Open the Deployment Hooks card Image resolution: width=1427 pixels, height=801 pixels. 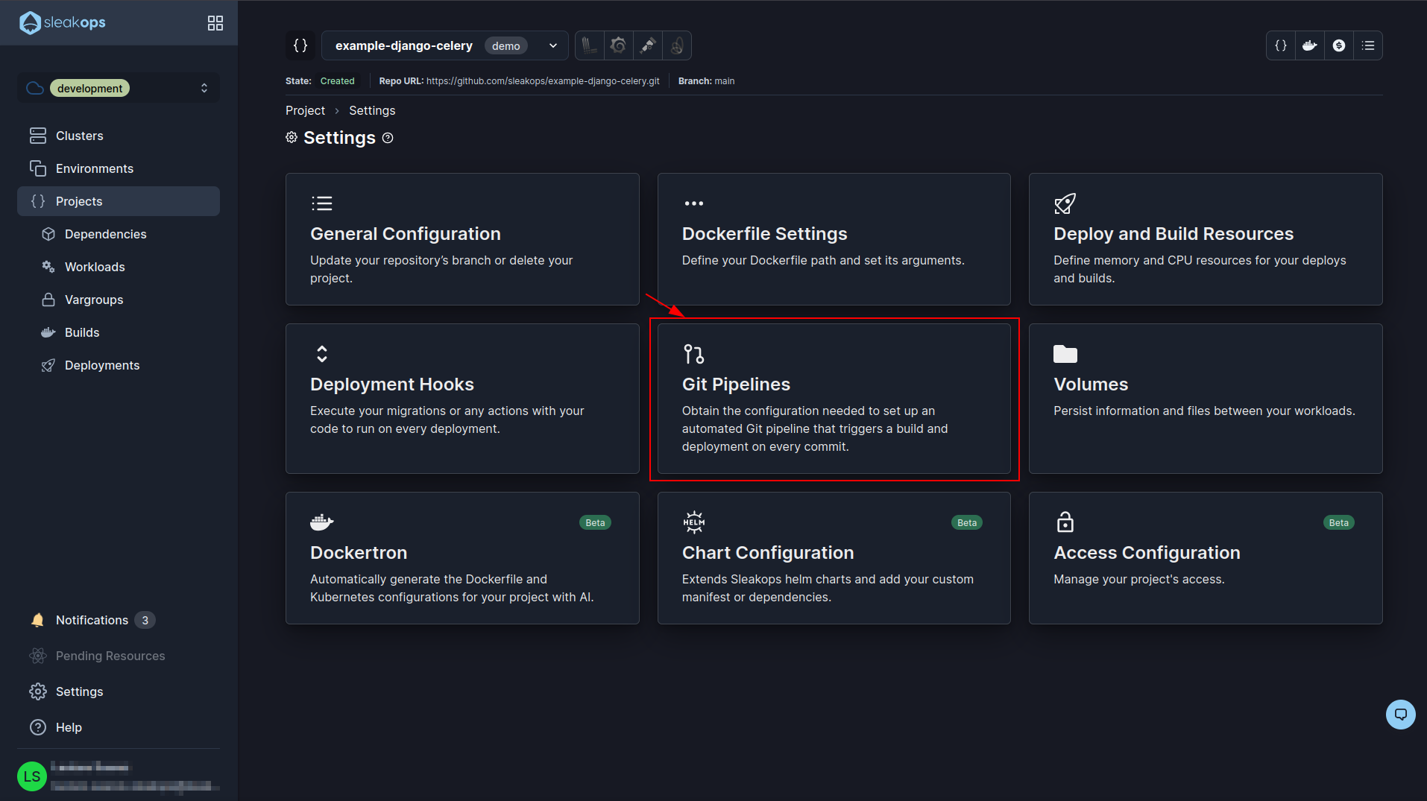point(462,399)
